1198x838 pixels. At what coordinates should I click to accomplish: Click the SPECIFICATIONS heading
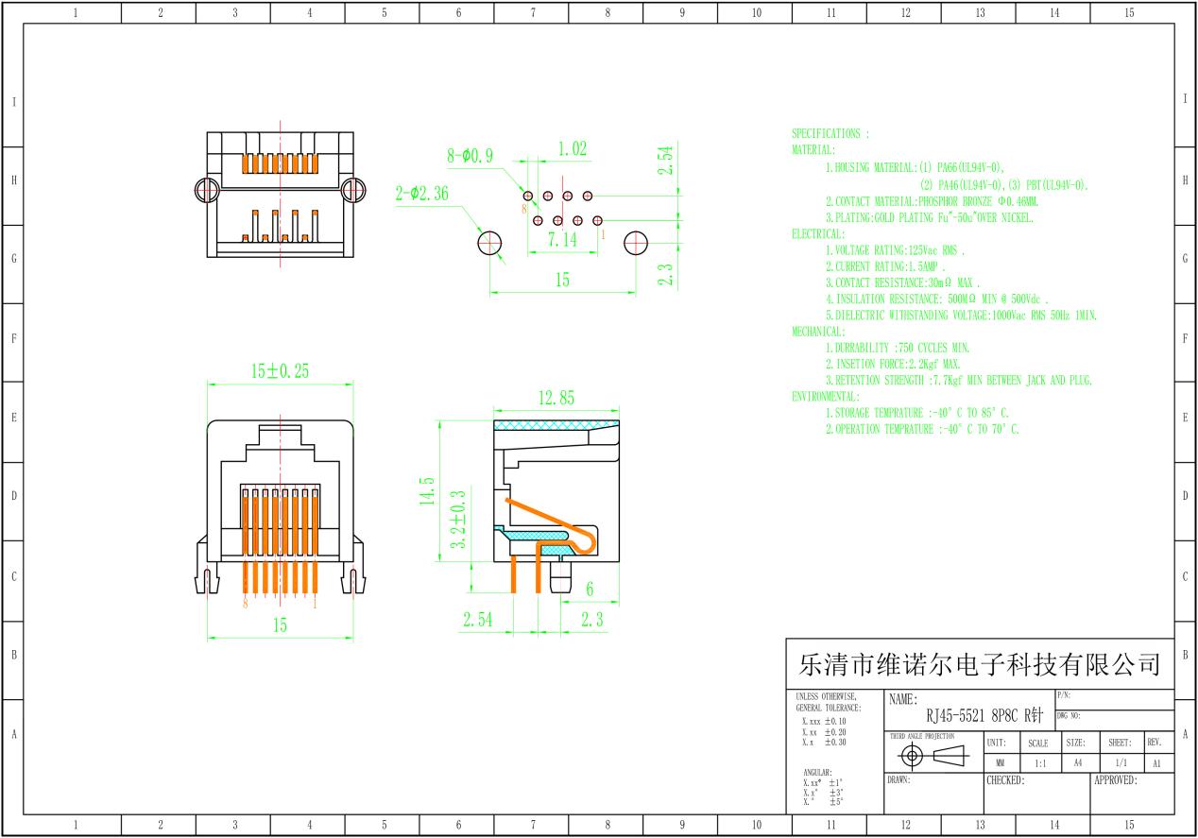(x=830, y=134)
